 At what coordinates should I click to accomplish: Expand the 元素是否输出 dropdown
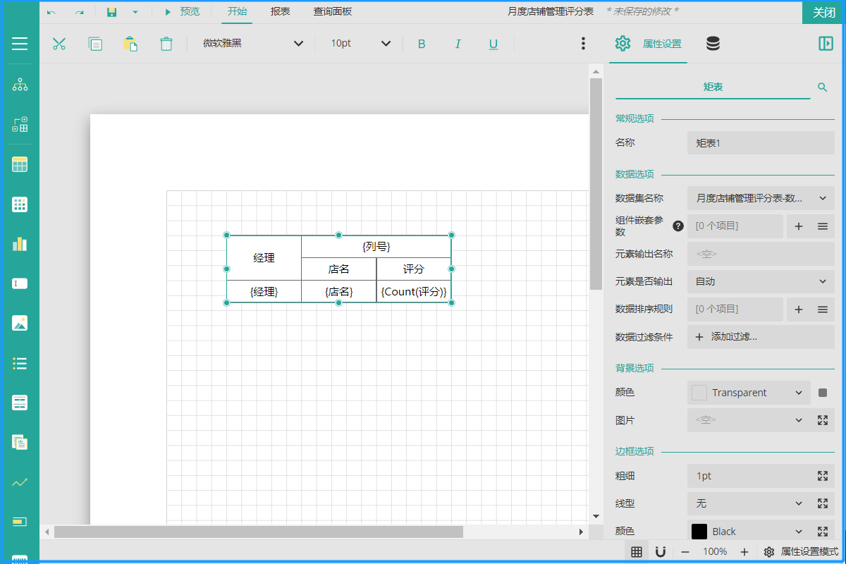point(761,281)
